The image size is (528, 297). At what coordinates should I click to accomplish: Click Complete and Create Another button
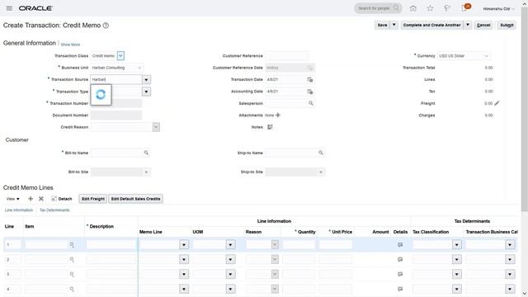(431, 25)
